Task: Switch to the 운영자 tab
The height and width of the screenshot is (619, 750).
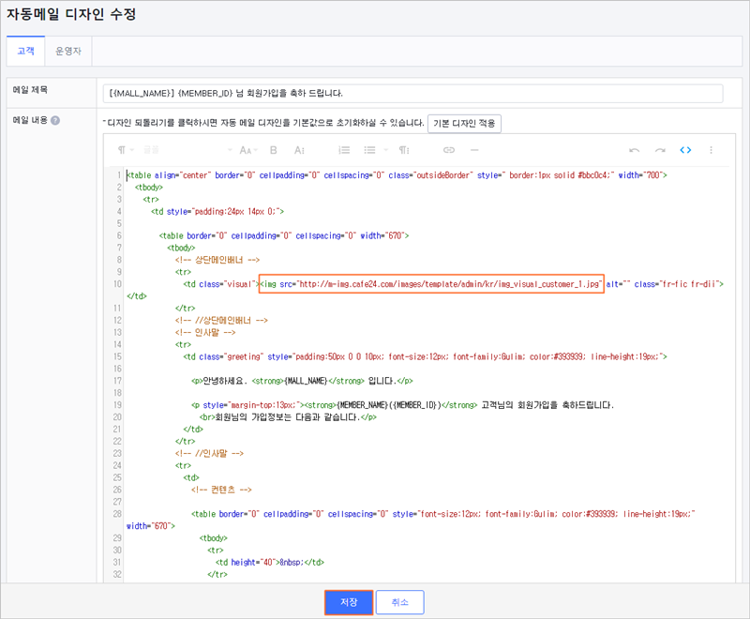Action: click(x=68, y=51)
